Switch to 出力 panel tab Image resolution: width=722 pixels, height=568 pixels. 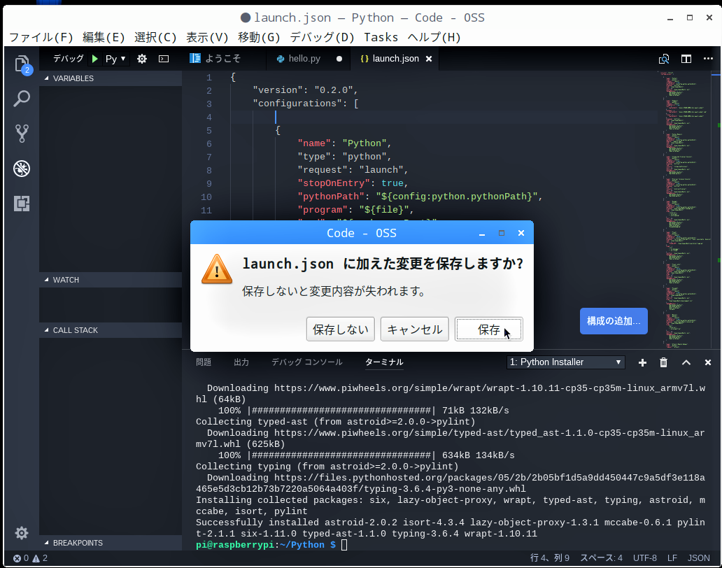point(241,362)
